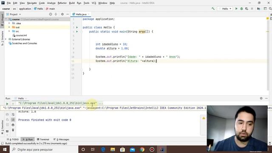The width and height of the screenshot is (272, 153).
Task: Select the course.iml file
Action: tap(20, 35)
